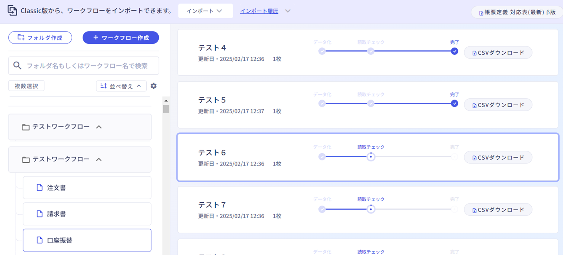
Task: Click the 注文書 document icon
Action: [40, 188]
